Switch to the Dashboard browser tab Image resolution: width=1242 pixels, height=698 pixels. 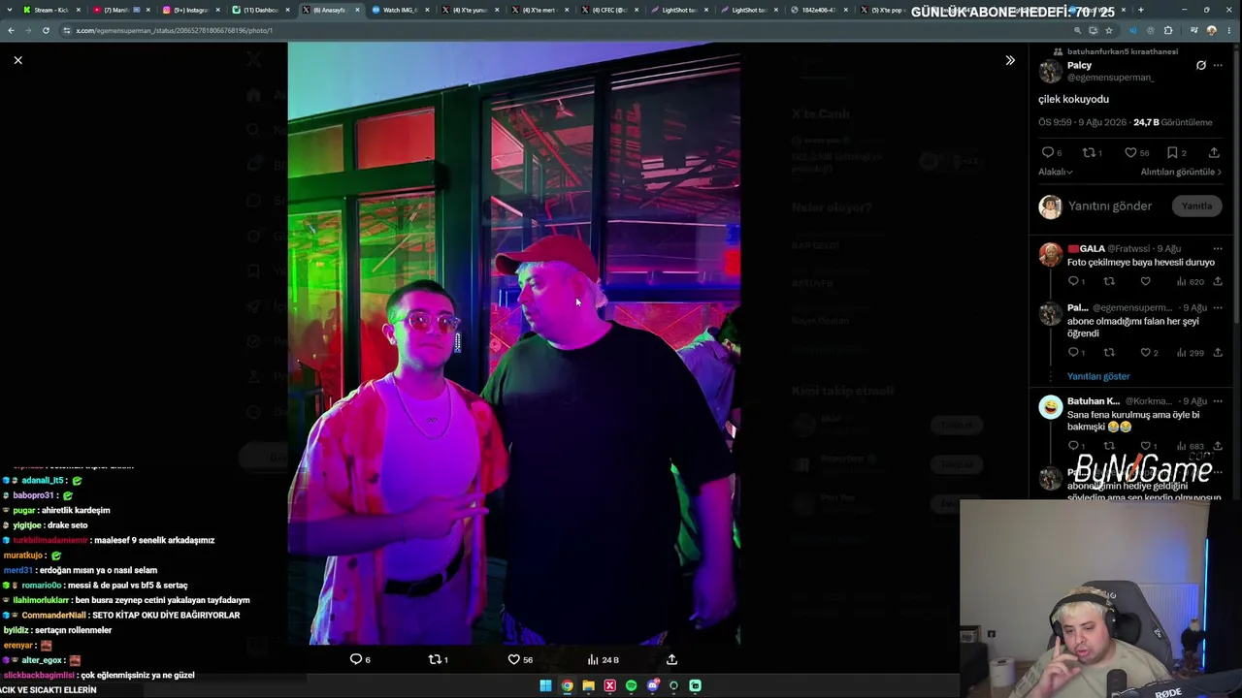tap(259, 10)
